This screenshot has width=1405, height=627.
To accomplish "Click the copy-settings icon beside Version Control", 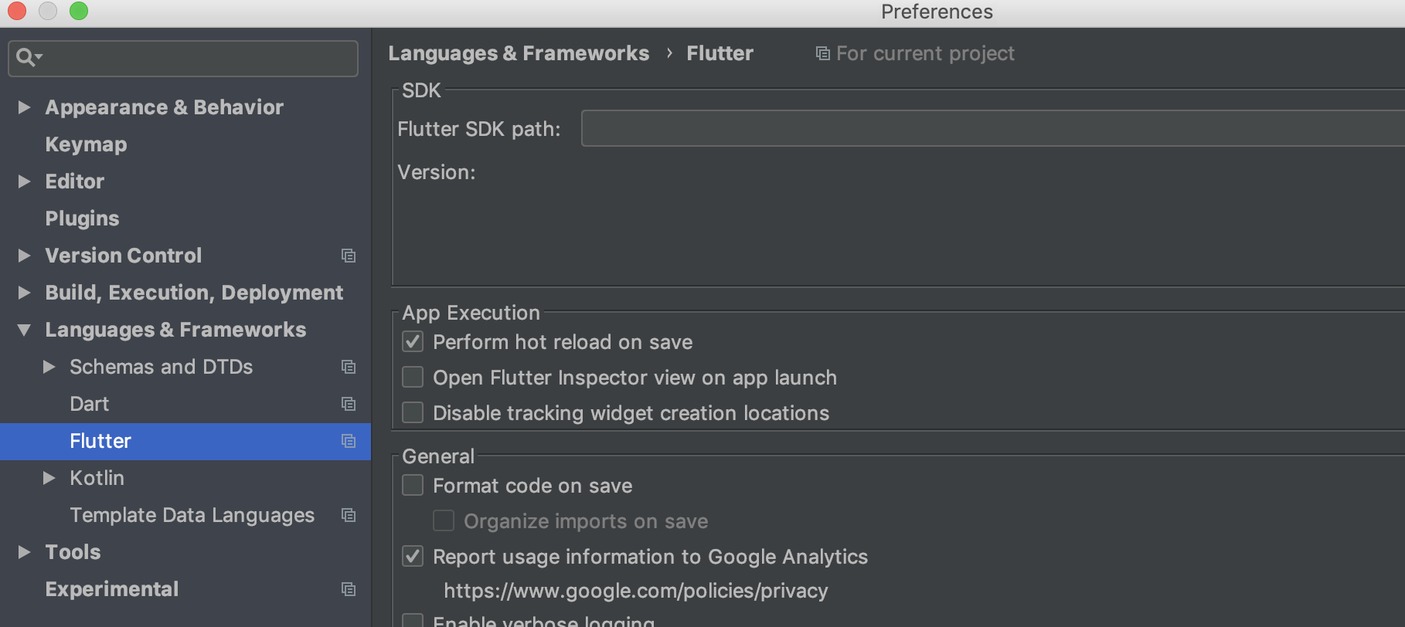I will point(349,255).
